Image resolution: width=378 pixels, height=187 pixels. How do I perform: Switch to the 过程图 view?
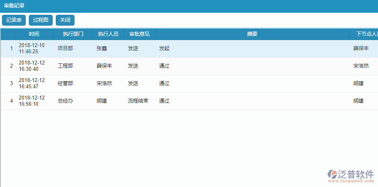pos(41,20)
